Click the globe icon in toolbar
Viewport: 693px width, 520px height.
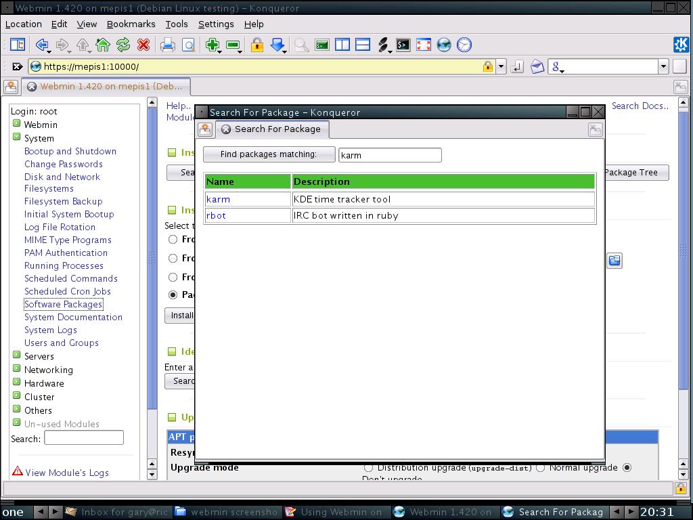click(444, 45)
